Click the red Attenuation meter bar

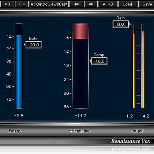80,32
